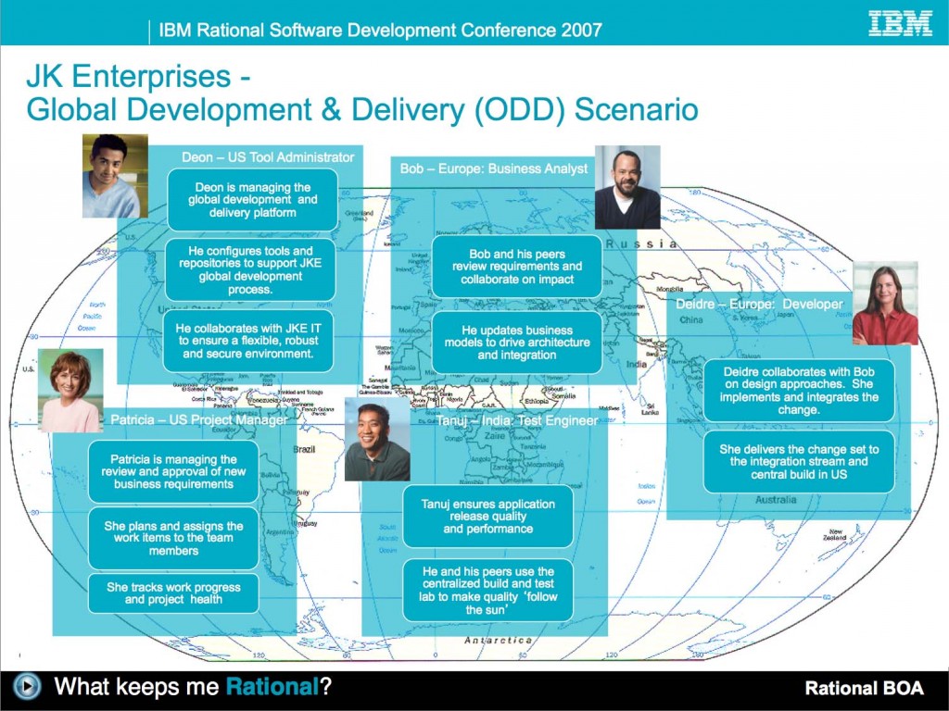
Task: Click 'Deon – US Tool Administrator' heading
Action: (x=268, y=157)
